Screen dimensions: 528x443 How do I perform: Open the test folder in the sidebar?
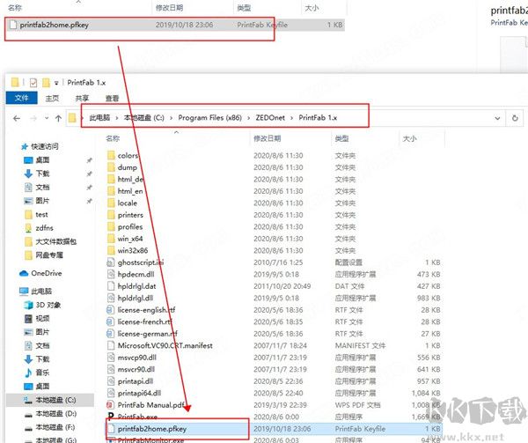coord(41,215)
